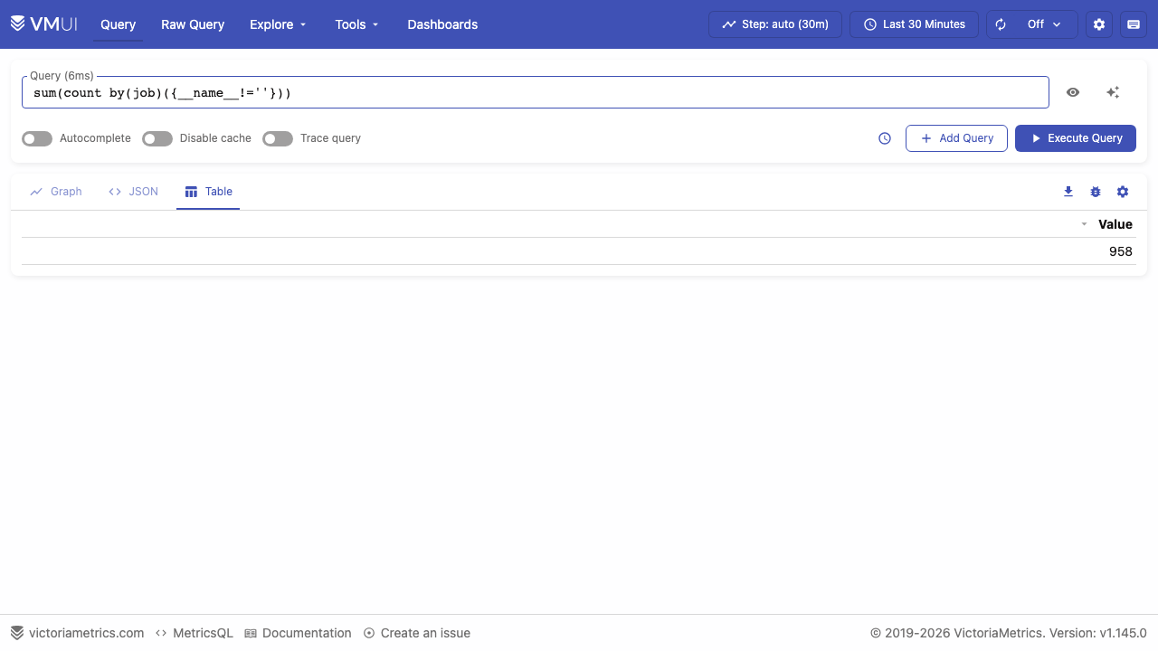Enable the Trace query toggle
This screenshot has width=1158, height=651.
tap(278, 138)
